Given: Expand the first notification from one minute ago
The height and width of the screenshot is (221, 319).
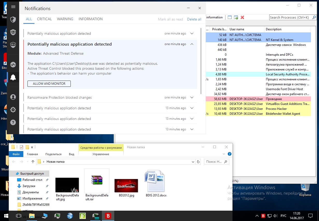Looking at the screenshot, I should 192,33.
